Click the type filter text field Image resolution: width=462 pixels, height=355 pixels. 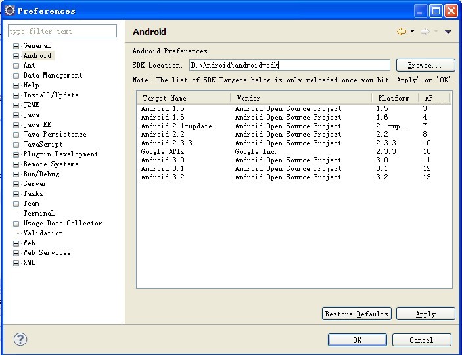coord(62,31)
